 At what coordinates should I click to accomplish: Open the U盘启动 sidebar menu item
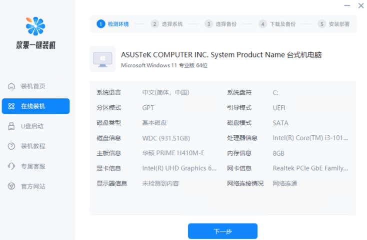click(x=35, y=126)
